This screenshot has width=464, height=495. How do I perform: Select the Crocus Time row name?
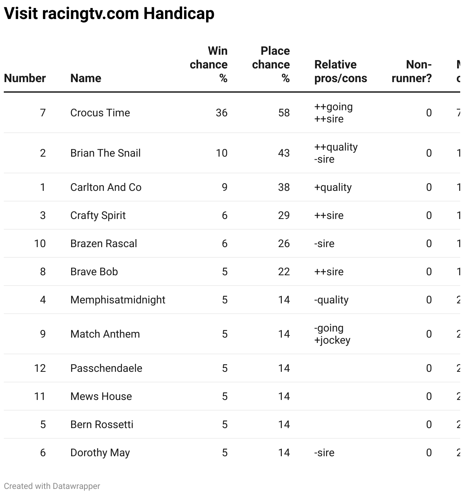100,113
